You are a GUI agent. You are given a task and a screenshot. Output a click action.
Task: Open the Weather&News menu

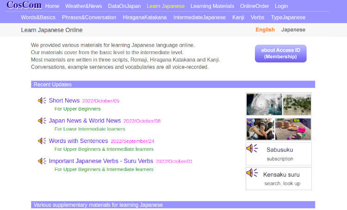tap(84, 6)
